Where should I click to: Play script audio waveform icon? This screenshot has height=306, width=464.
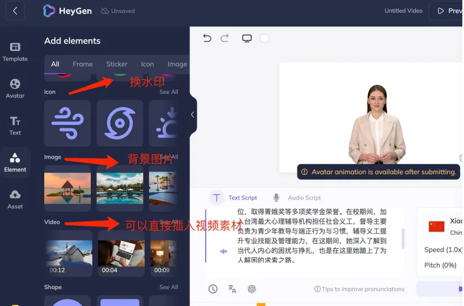pyautogui.click(x=224, y=252)
